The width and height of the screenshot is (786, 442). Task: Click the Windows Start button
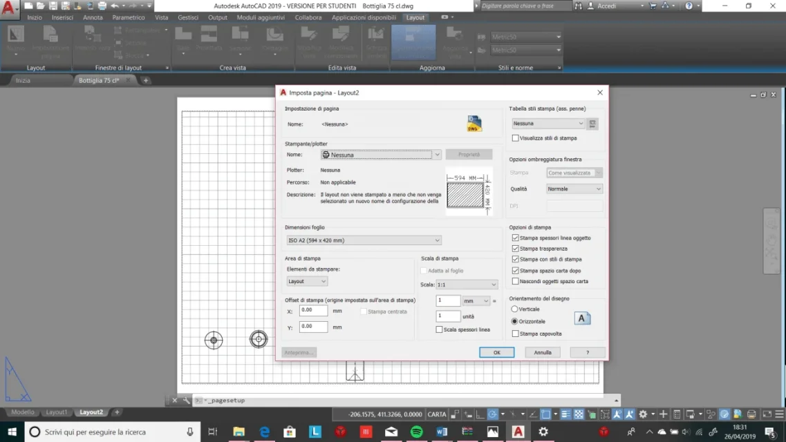pyautogui.click(x=12, y=432)
